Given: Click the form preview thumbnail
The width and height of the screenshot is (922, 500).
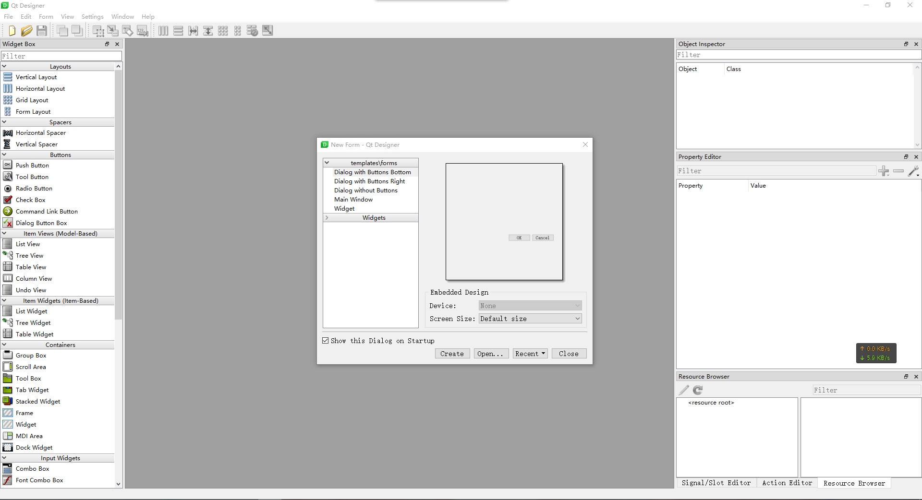Looking at the screenshot, I should [x=504, y=222].
